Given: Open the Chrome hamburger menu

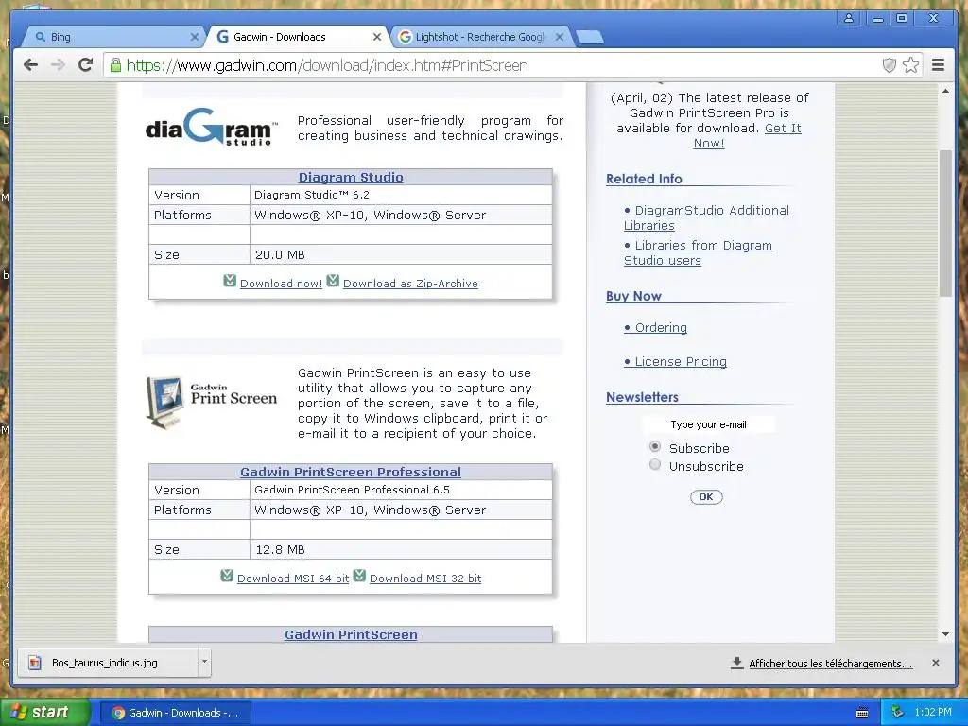Looking at the screenshot, I should (x=939, y=65).
